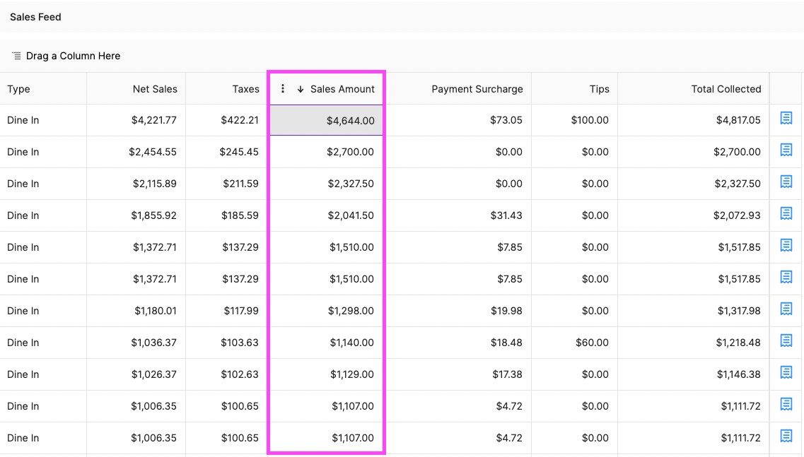Open receipt for the $4,817.05 total row
The width and height of the screenshot is (804, 457).
click(x=786, y=119)
